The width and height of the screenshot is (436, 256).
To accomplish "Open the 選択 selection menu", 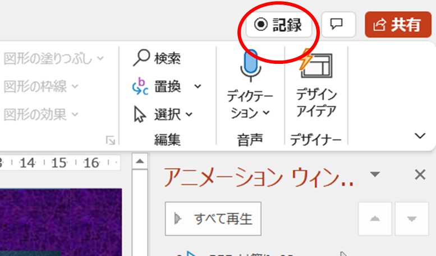I will pyautogui.click(x=163, y=114).
